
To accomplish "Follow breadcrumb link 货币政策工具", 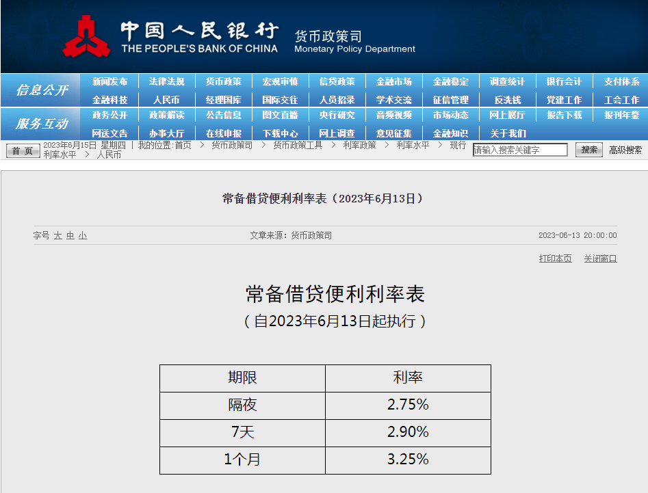I will (298, 146).
